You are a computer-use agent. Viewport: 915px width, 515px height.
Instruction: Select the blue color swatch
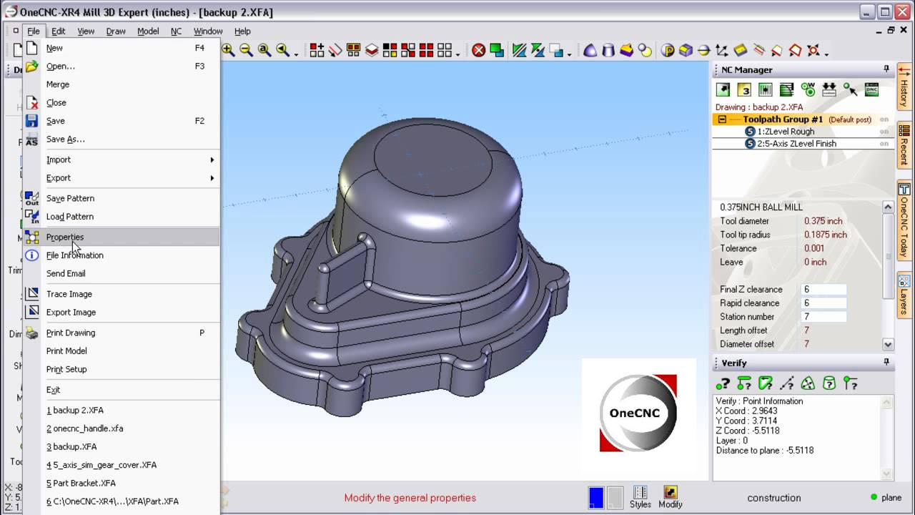click(x=595, y=497)
